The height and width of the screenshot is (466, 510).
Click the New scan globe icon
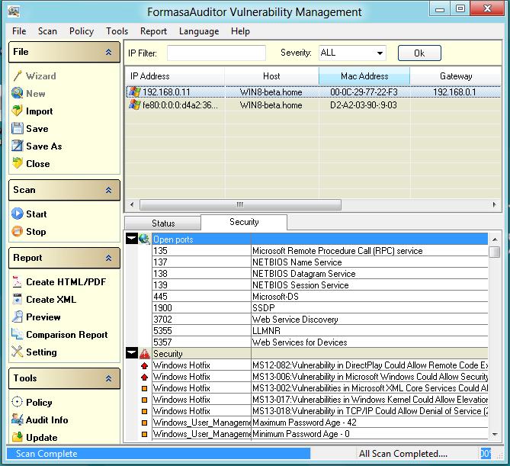click(18, 93)
